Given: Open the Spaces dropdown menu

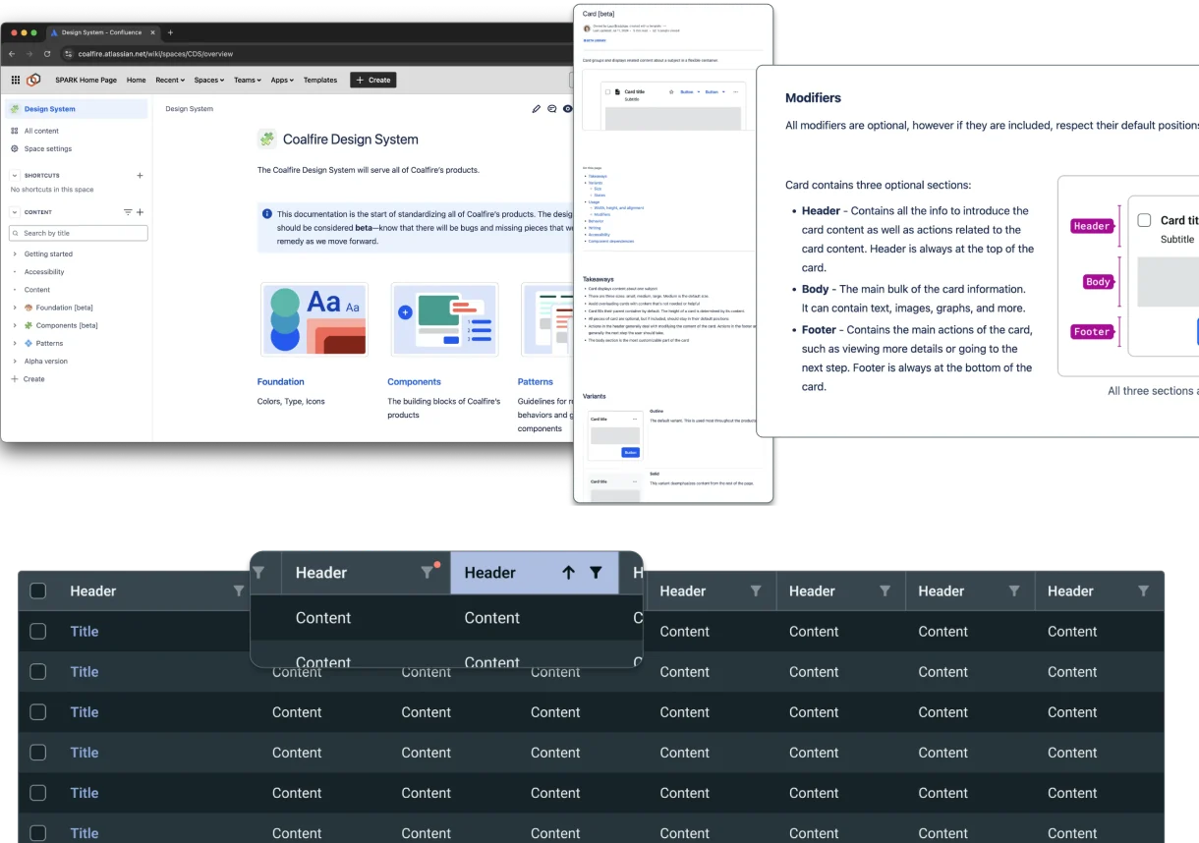Looking at the screenshot, I should coord(209,81).
